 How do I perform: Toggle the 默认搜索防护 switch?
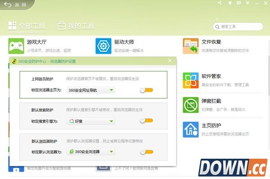click(x=146, y=121)
